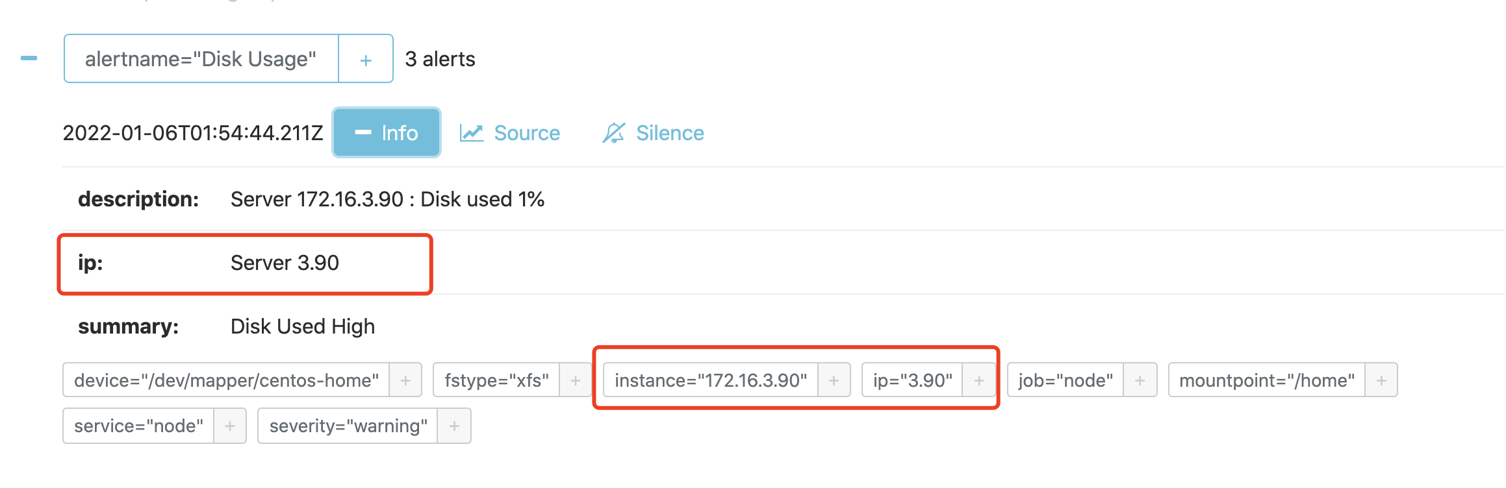Select the instance="172.16.3.90" label

click(711, 380)
